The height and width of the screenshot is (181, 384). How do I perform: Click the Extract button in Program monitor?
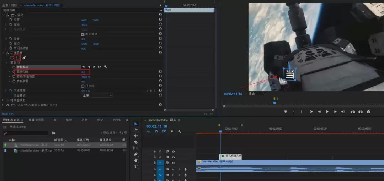pyautogui.click(x=361, y=111)
